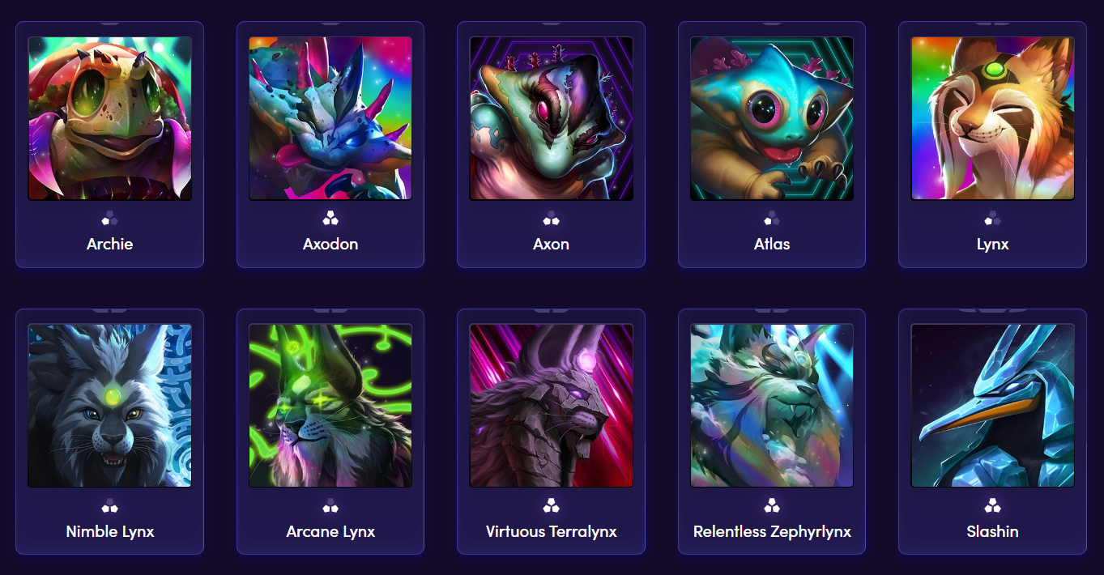Open the Atlas blue creature portrait
This screenshot has height=575, width=1104.
pos(772,118)
